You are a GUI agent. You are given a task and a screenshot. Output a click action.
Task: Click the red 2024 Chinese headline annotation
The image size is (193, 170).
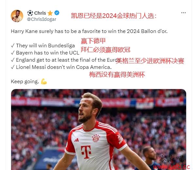coord(114,16)
